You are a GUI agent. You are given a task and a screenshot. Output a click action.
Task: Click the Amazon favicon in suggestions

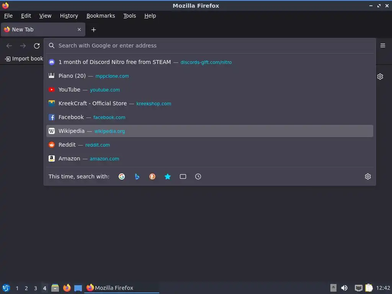52,158
